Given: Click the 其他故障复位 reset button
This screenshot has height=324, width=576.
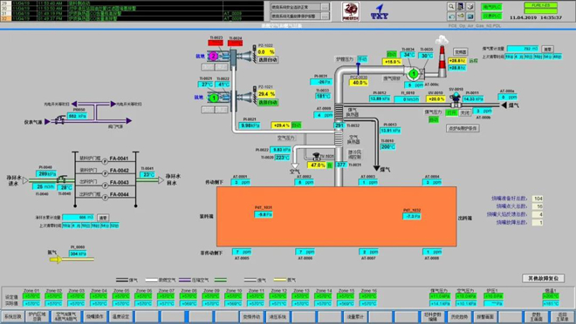Looking at the screenshot, I should [543, 279].
